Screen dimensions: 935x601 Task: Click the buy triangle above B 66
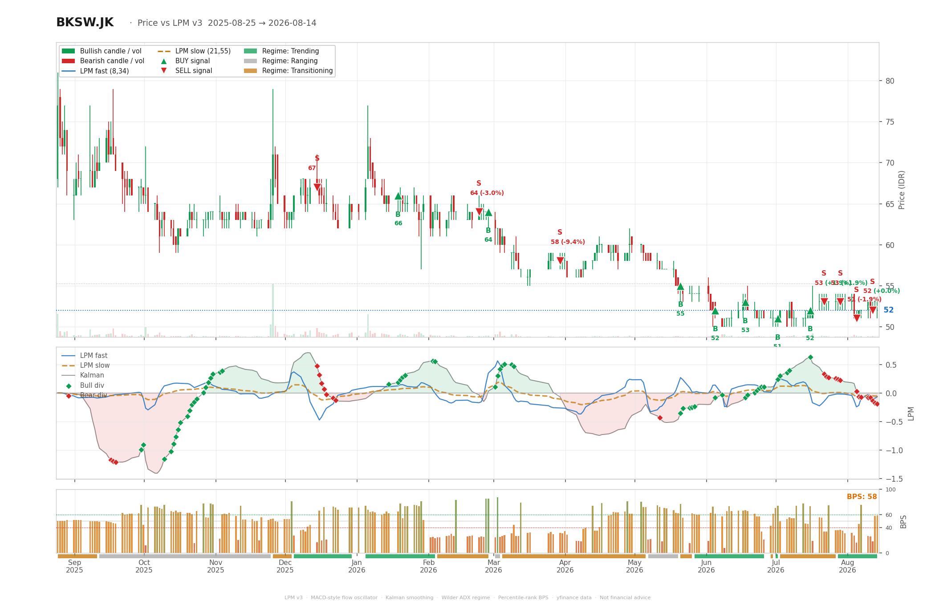click(398, 196)
